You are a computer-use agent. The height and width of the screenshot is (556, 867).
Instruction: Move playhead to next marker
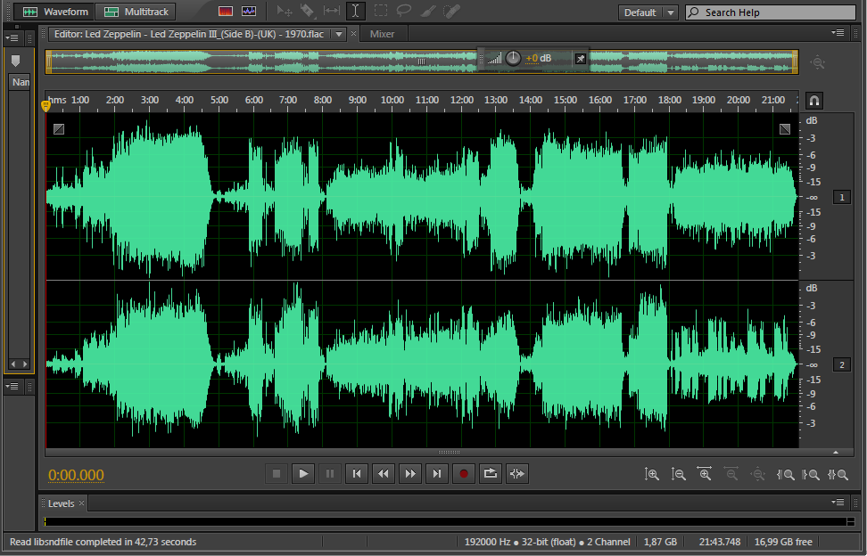click(437, 474)
